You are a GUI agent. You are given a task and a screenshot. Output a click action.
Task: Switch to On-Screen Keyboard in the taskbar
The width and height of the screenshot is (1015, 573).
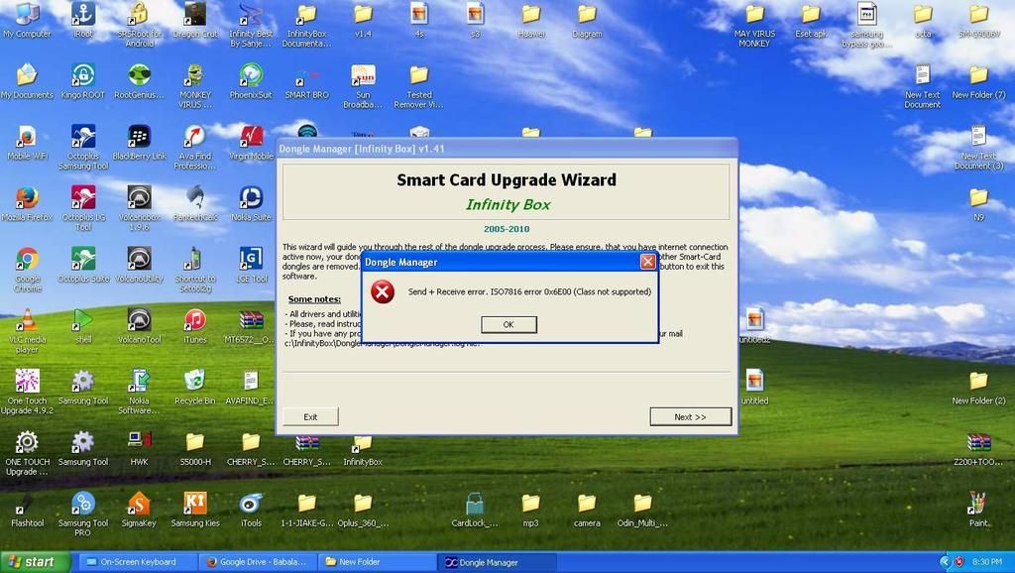[x=137, y=562]
